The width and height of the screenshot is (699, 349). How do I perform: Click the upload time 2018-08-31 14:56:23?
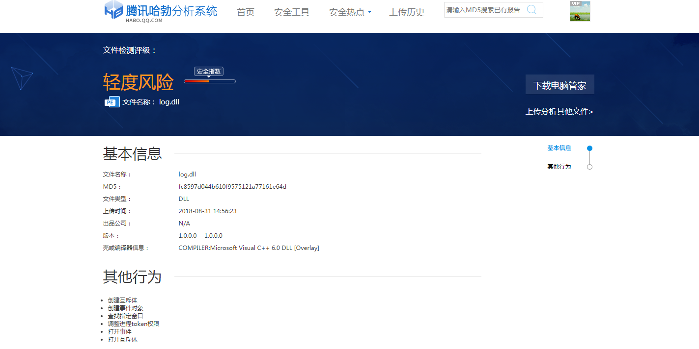(x=208, y=211)
